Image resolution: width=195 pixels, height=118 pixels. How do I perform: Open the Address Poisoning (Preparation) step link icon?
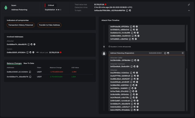(x=183, y=53)
